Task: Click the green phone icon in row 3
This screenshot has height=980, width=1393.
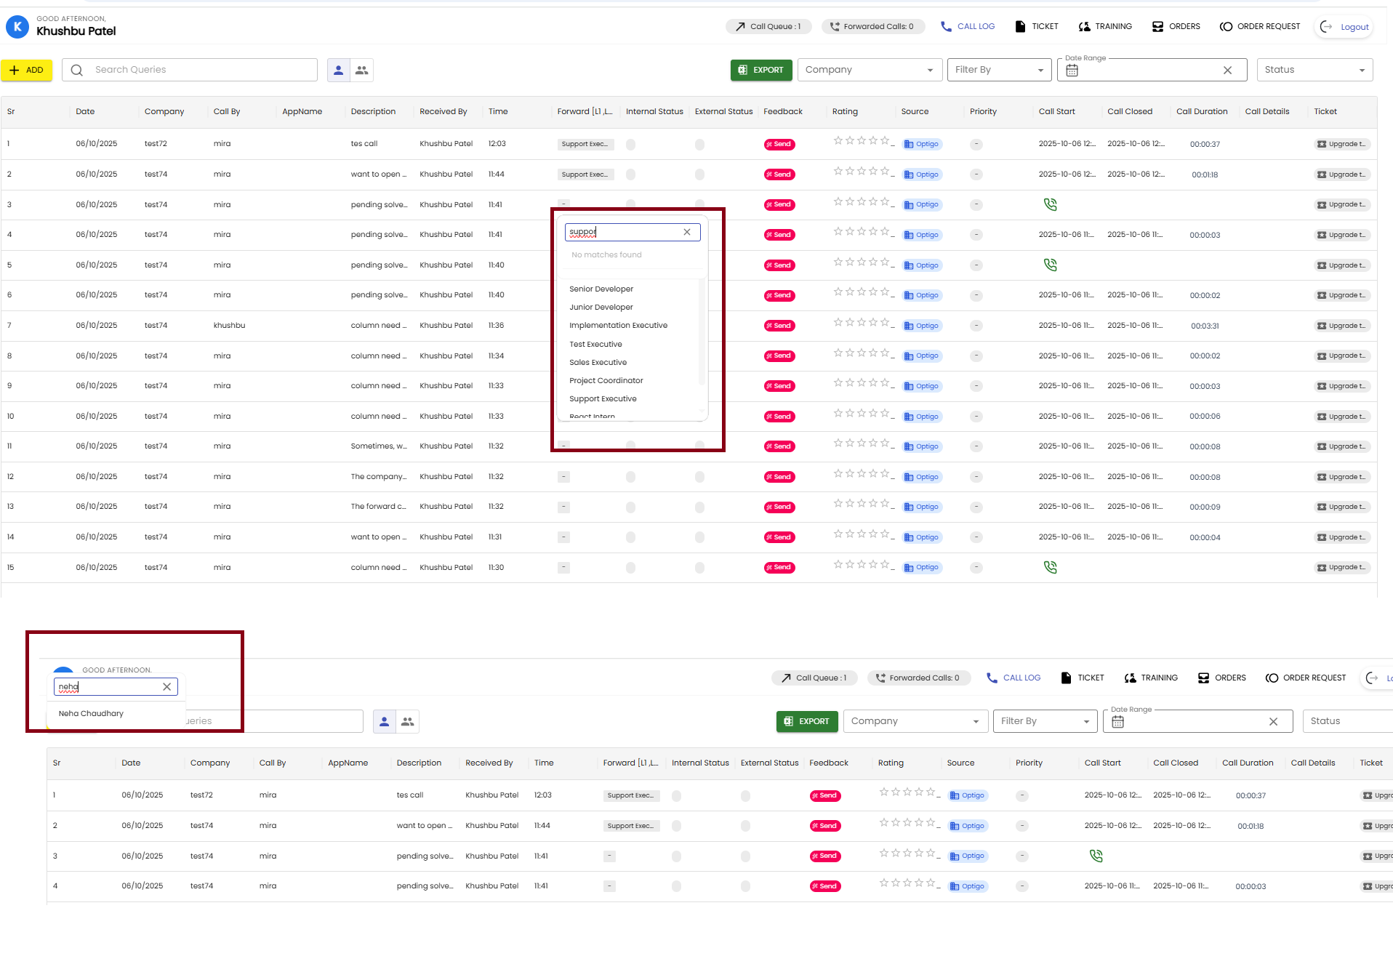Action: (1050, 205)
